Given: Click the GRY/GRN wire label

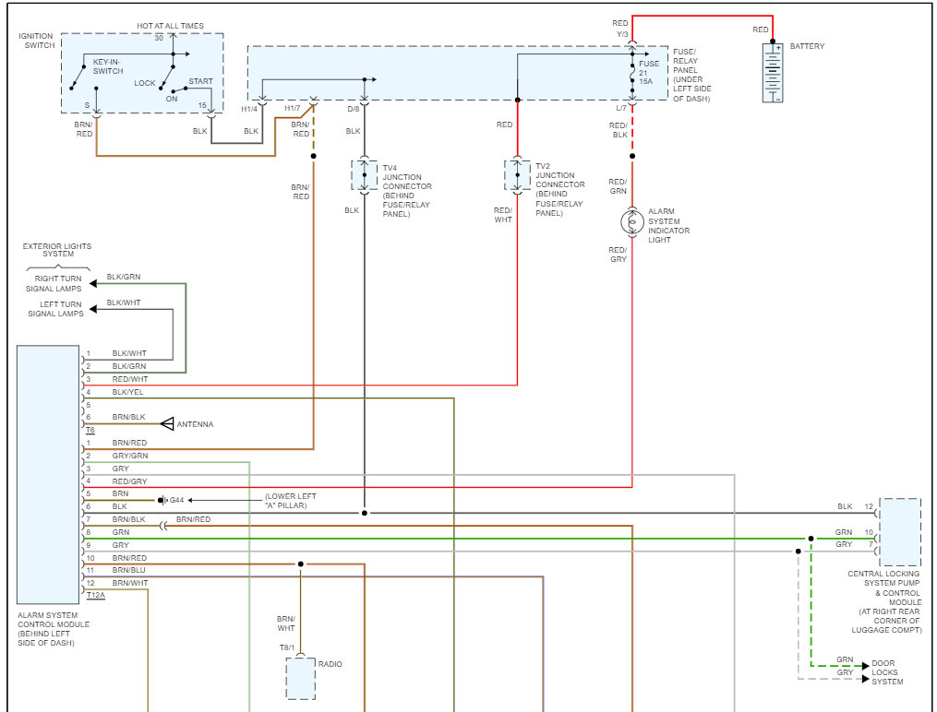Looking at the screenshot, I should coord(129,456).
